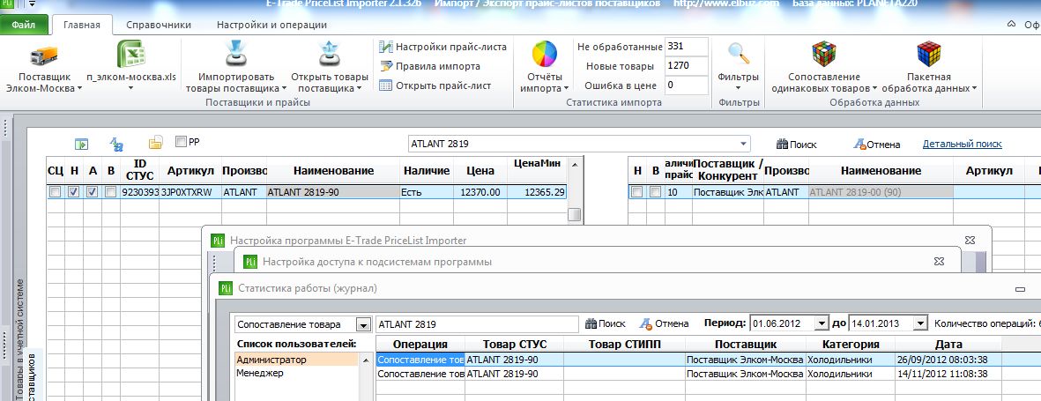Image resolution: width=1041 pixels, height=401 pixels.
Task: Click Поиск in the Статистика работы journal
Action: point(606,324)
